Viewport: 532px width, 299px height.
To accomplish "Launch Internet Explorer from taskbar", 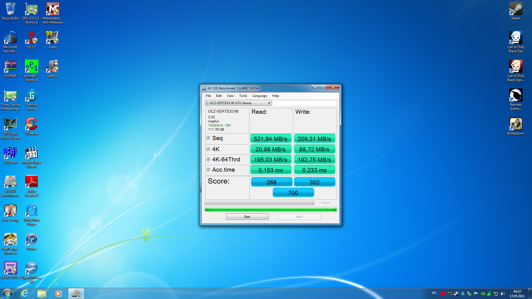I will (25, 293).
